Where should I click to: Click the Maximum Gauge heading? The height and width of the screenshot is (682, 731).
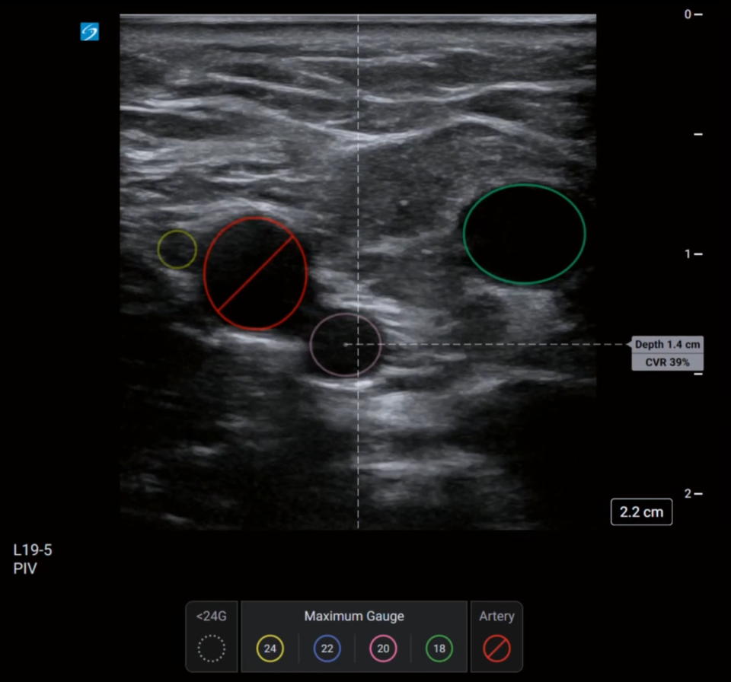click(x=354, y=617)
